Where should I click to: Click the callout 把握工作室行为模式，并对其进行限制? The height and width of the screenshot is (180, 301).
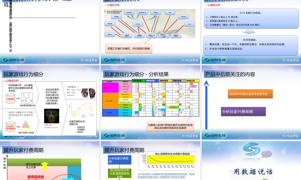(129, 49)
